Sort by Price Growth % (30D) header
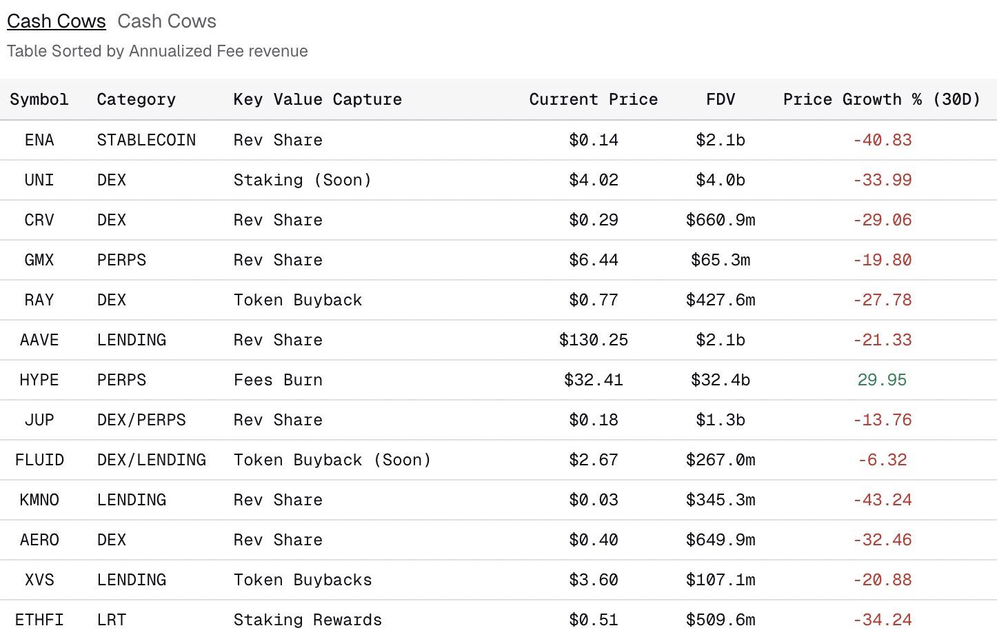This screenshot has width=997, height=637. click(881, 99)
